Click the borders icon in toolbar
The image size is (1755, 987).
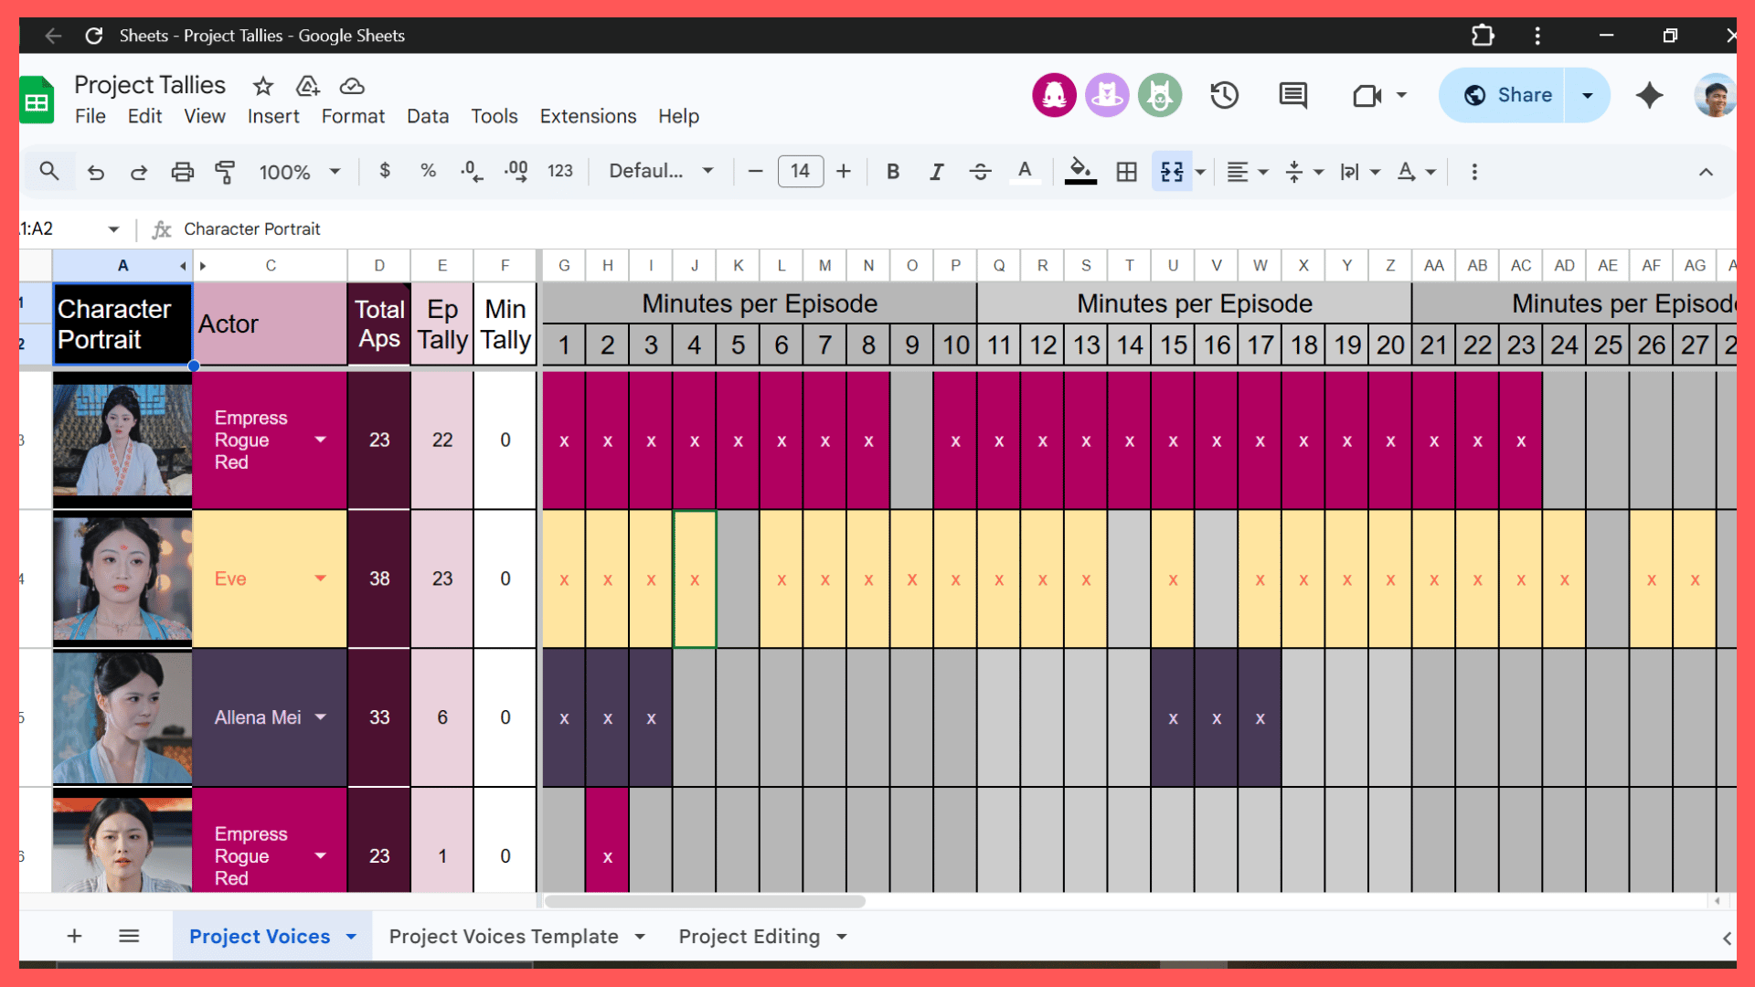pyautogui.click(x=1126, y=172)
